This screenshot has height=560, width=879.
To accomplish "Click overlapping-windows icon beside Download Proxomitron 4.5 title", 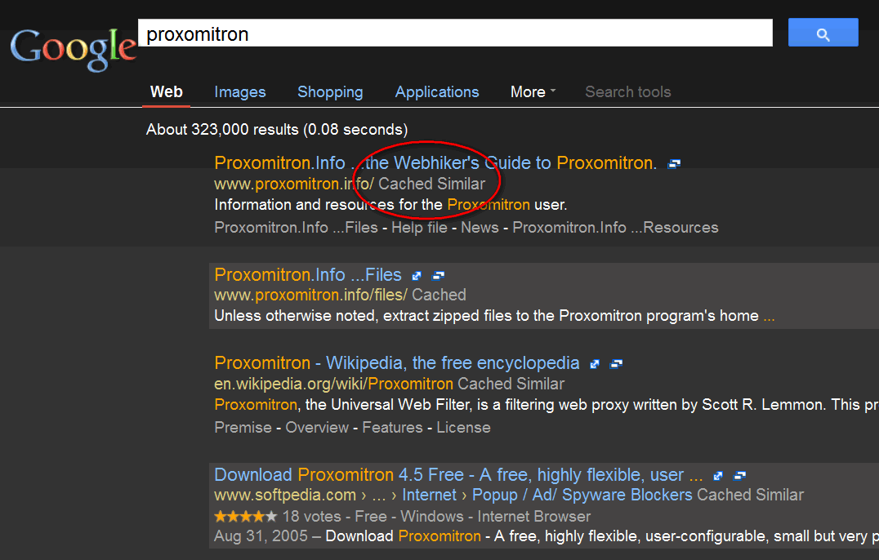I will pos(740,476).
